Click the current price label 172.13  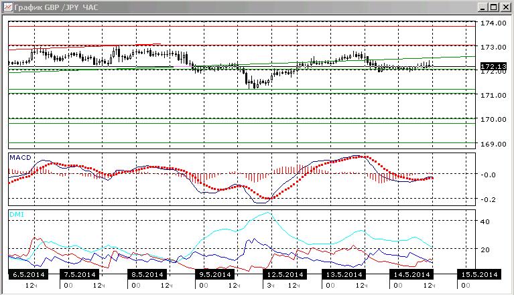click(494, 66)
